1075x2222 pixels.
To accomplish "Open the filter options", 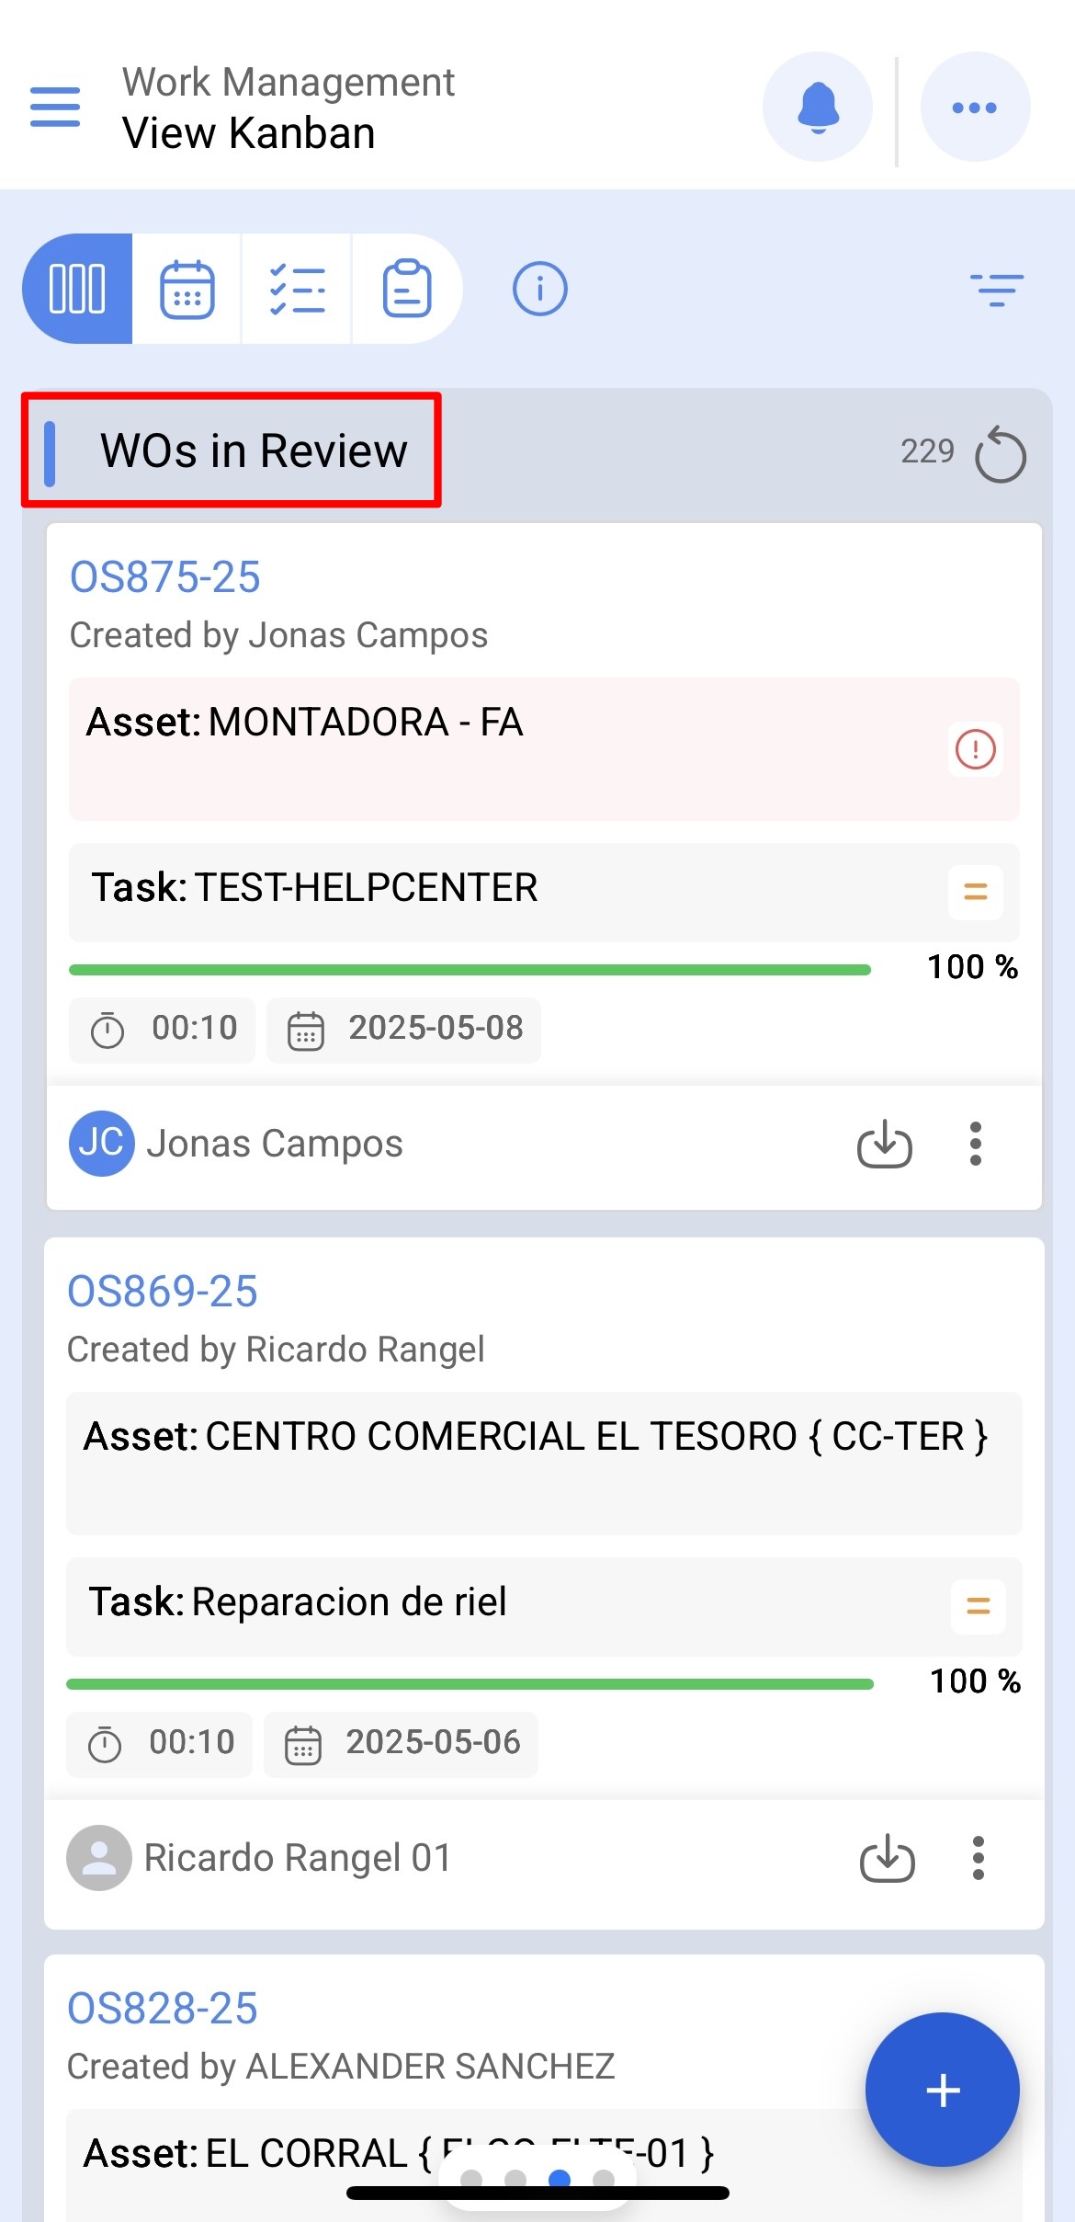I will [x=996, y=290].
